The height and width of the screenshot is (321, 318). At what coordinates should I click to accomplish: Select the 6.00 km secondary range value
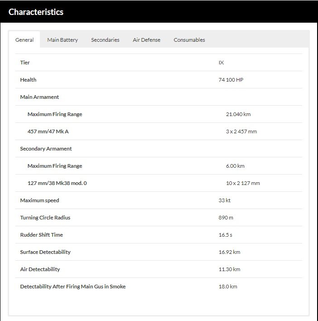[235, 166]
